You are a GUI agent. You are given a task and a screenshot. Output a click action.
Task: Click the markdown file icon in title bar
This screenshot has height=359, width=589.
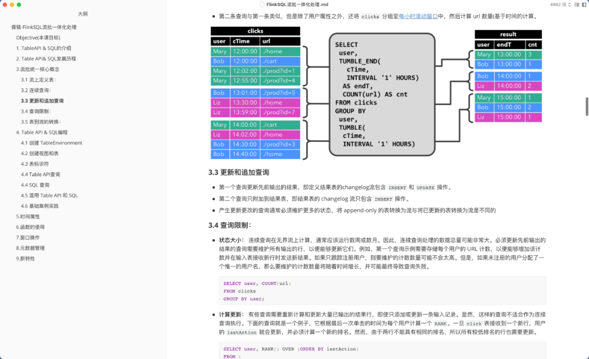click(x=262, y=4)
